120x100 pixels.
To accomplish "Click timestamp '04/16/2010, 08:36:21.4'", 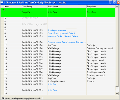I will (x=32, y=66).
